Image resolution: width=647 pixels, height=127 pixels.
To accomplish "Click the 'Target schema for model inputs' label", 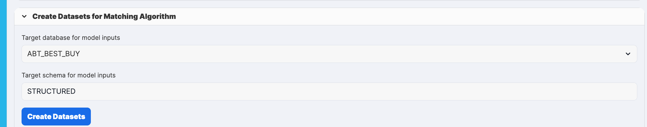I will (x=69, y=75).
